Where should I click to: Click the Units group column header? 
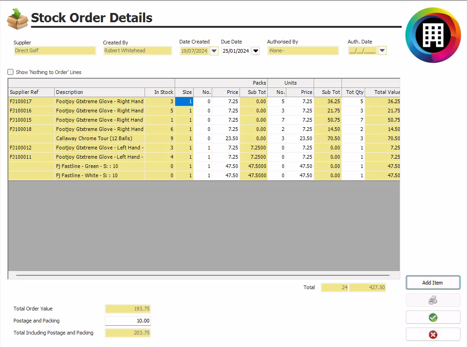290,83
